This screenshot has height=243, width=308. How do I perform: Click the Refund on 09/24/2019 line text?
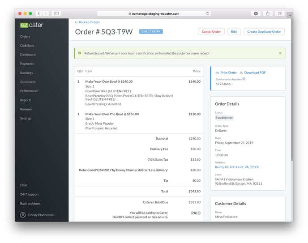point(124,170)
